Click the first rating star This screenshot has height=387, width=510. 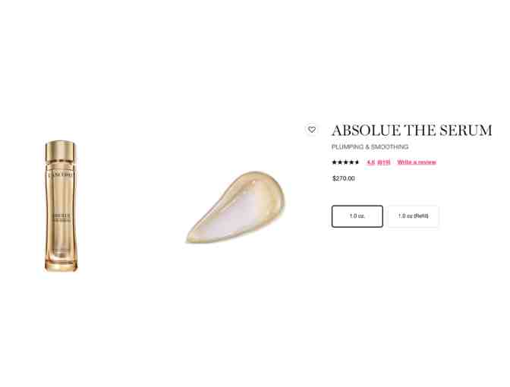(334, 162)
